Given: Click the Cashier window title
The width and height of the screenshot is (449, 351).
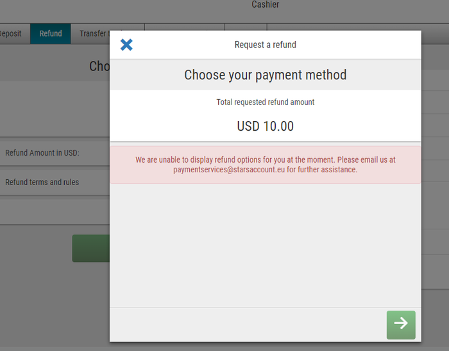Looking at the screenshot, I should coord(265,4).
